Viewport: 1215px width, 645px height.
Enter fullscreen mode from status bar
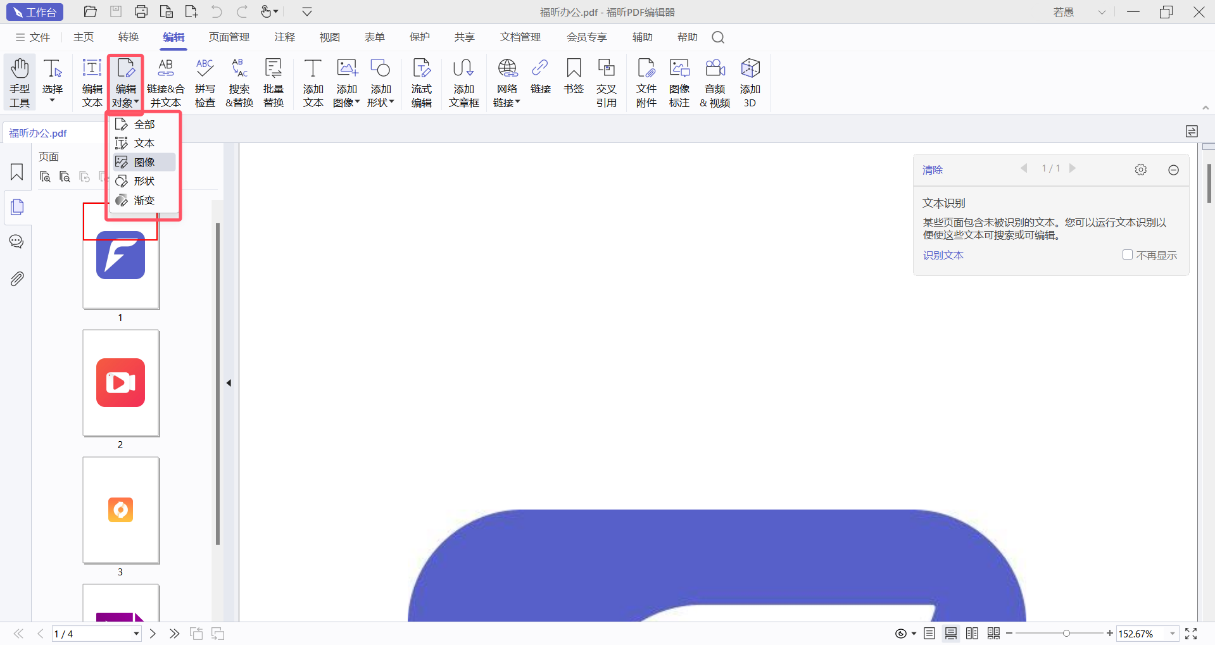pos(1191,634)
